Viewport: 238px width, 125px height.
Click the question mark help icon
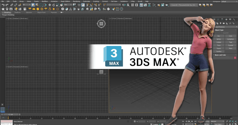coord(122,9)
